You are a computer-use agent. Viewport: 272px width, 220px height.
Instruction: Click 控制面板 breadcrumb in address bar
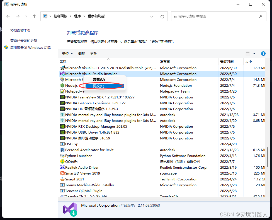60,16
